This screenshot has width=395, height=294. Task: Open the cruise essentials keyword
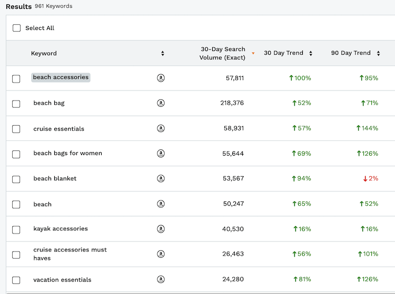pyautogui.click(x=58, y=129)
